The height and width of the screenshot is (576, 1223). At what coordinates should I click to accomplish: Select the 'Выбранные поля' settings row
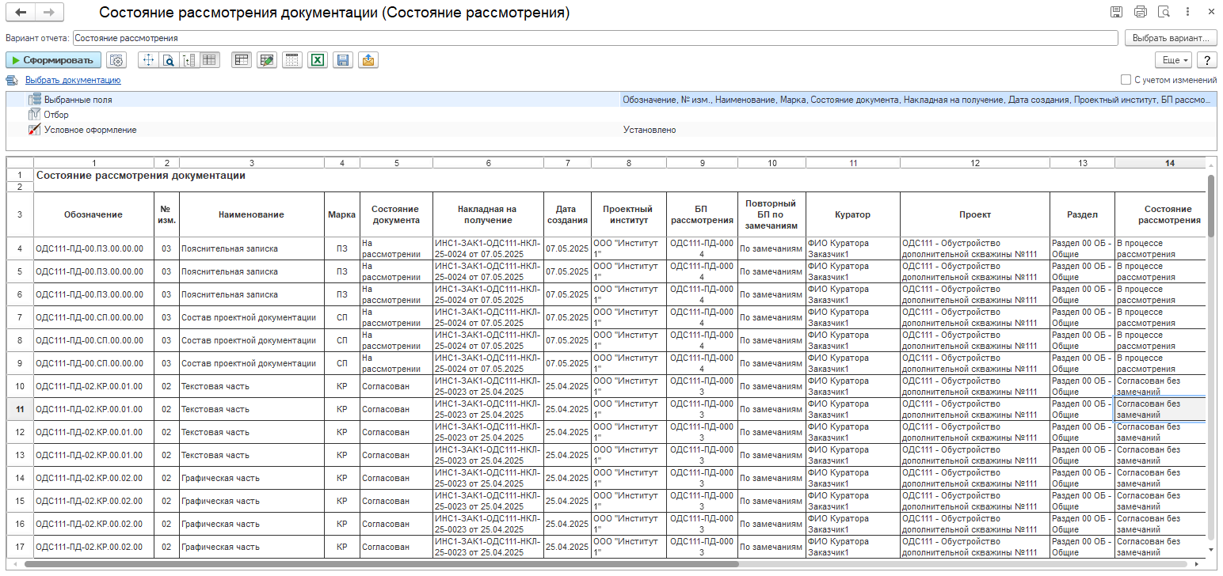pyautogui.click(x=78, y=100)
